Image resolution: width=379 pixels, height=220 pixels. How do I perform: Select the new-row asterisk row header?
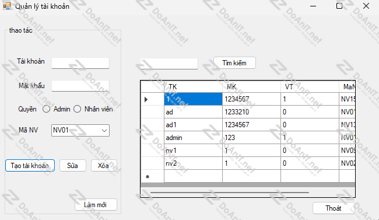[x=152, y=176]
